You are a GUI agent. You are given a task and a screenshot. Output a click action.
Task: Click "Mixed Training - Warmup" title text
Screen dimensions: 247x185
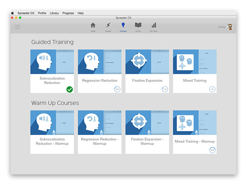[x=195, y=141]
